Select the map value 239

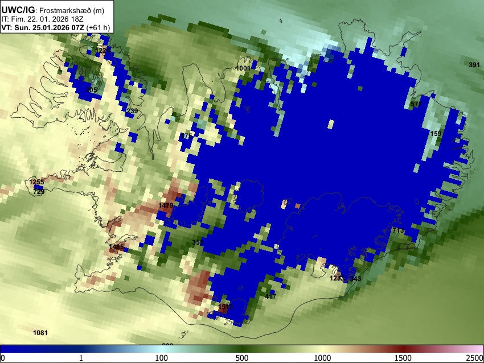pyautogui.click(x=132, y=111)
